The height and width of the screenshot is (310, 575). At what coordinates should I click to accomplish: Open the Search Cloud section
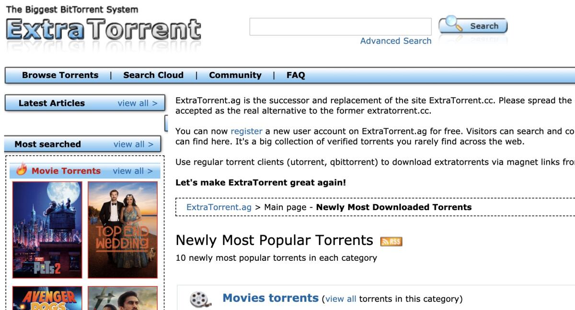click(x=153, y=75)
